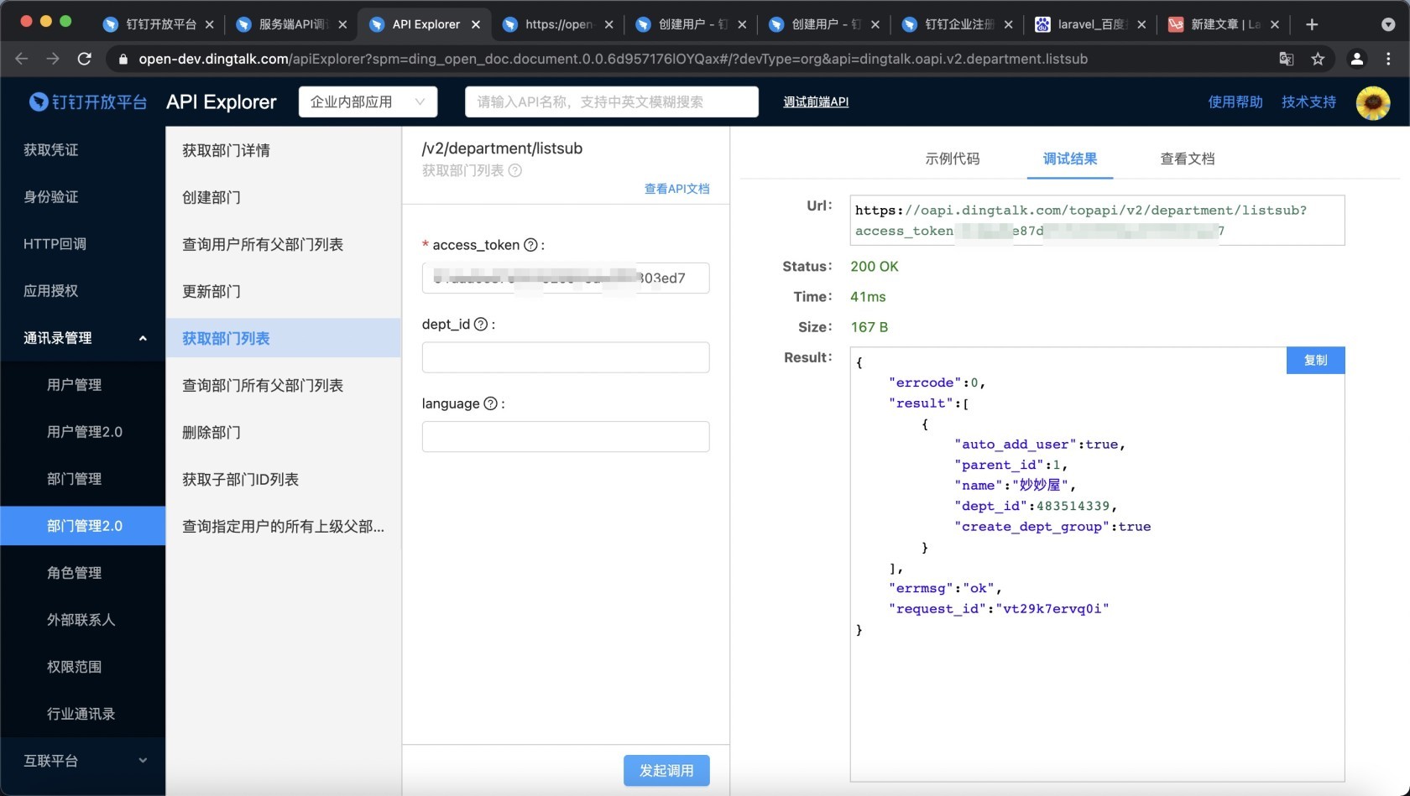The image size is (1410, 796).
Task: Click help icon beside 获取部门列表 subtitle
Action: point(515,170)
